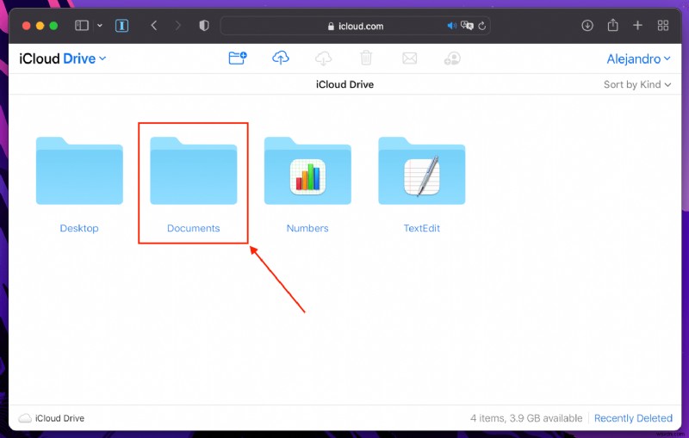Create a new folder in iCloud Drive

click(238, 58)
